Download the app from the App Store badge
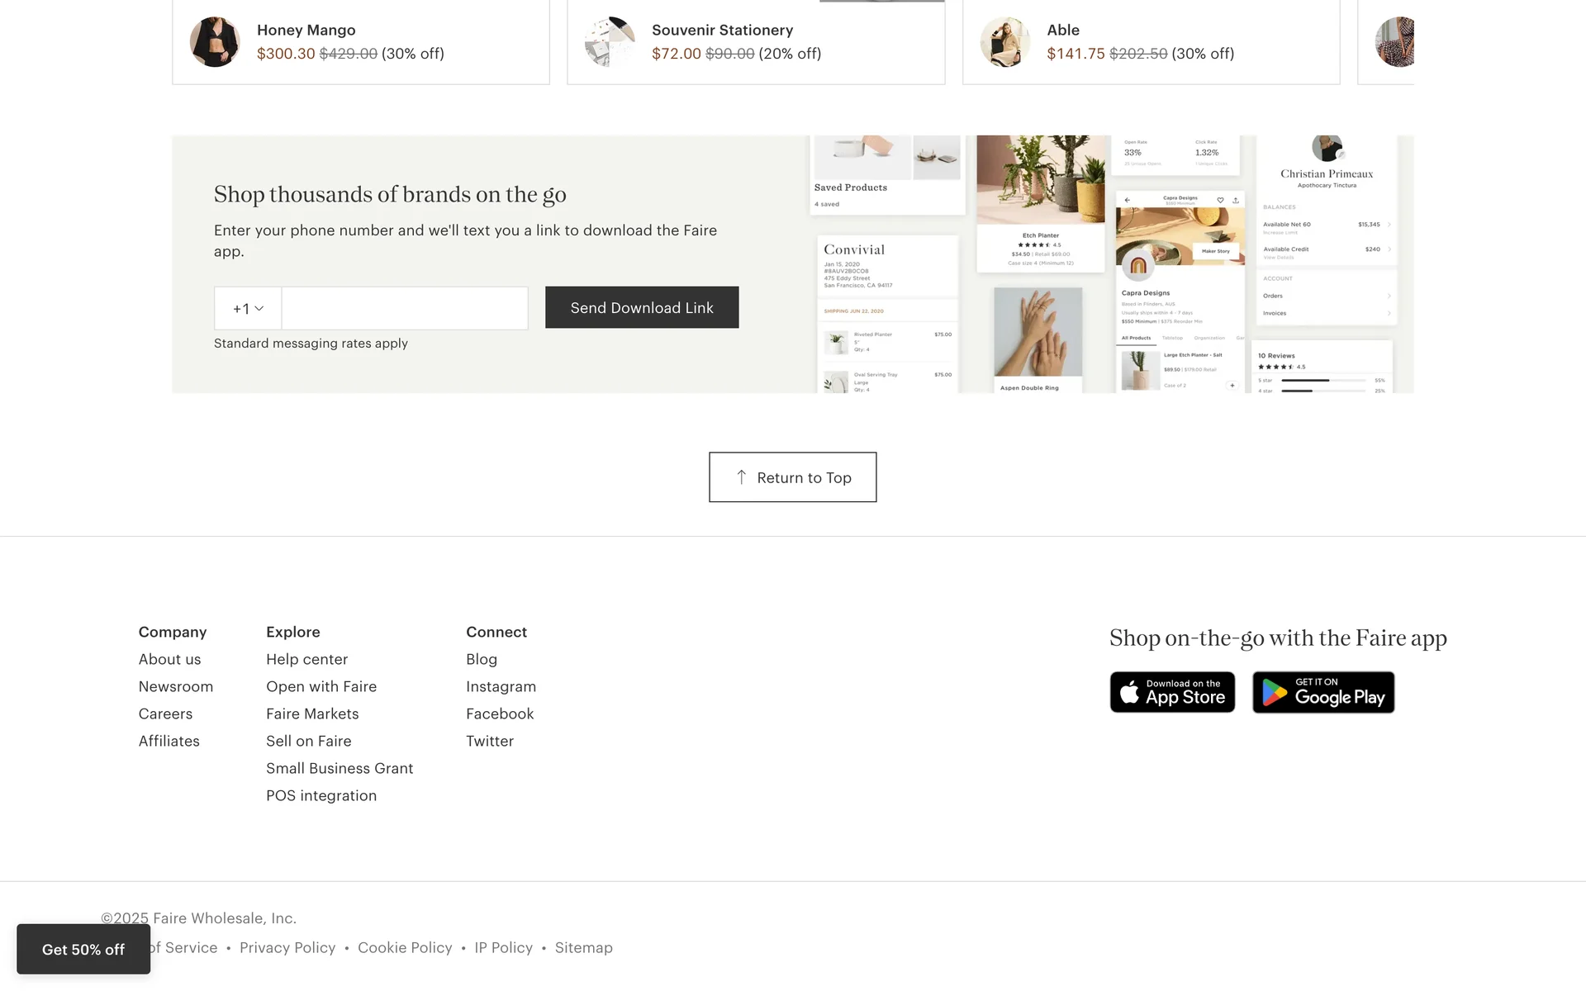 click(1172, 692)
